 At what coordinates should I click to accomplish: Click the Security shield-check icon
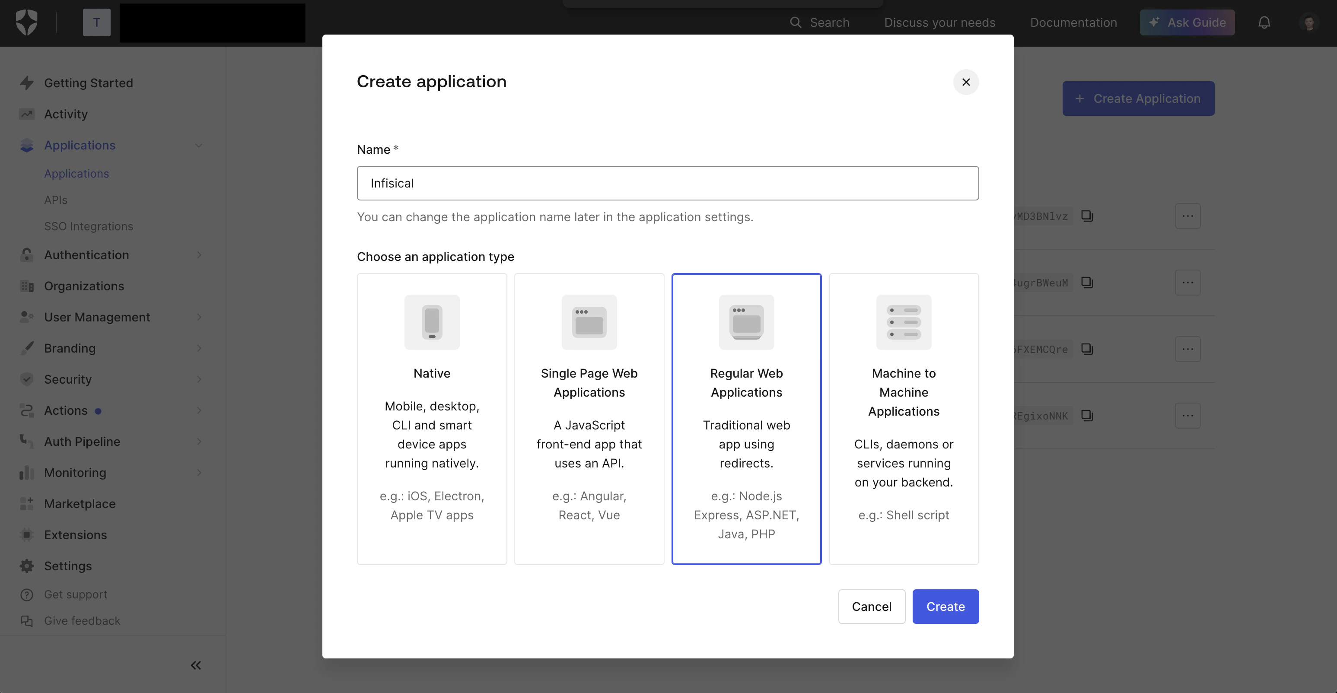pos(26,379)
